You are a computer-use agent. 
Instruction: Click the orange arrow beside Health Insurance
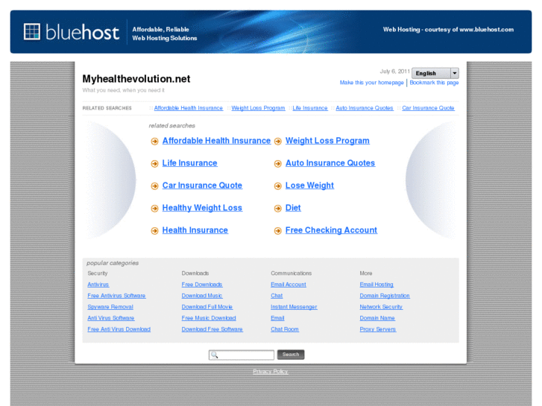click(x=154, y=231)
